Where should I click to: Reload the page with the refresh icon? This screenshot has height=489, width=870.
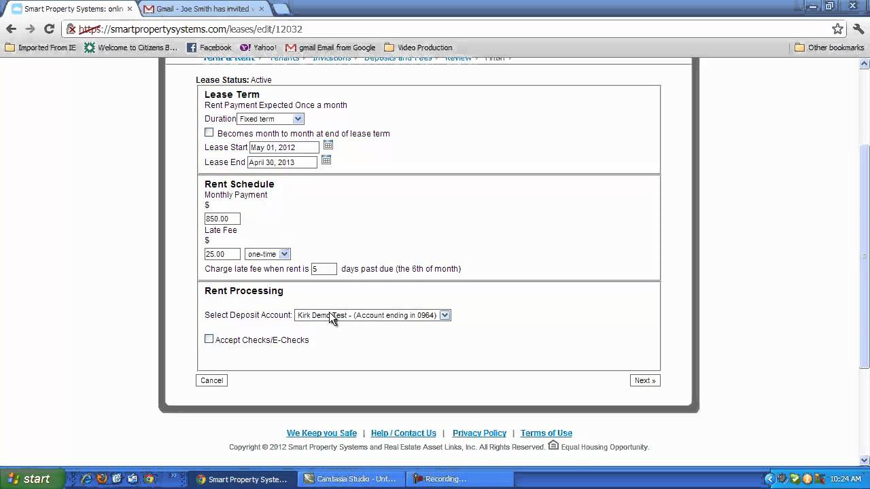(49, 29)
